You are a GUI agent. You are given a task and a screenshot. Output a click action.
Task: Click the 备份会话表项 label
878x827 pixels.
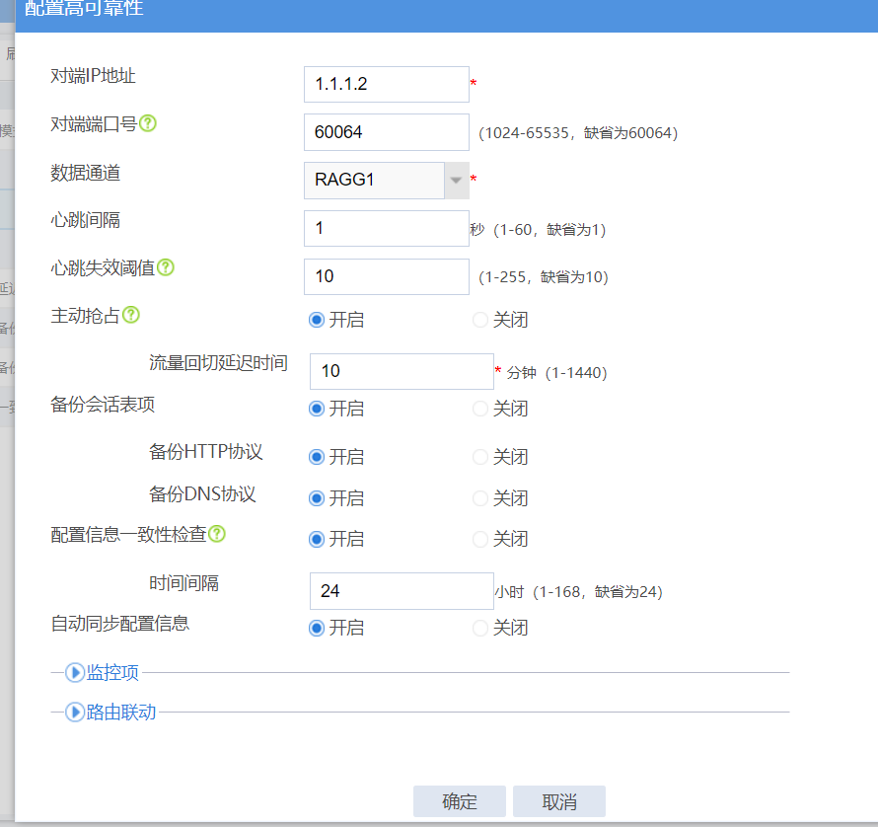point(103,404)
